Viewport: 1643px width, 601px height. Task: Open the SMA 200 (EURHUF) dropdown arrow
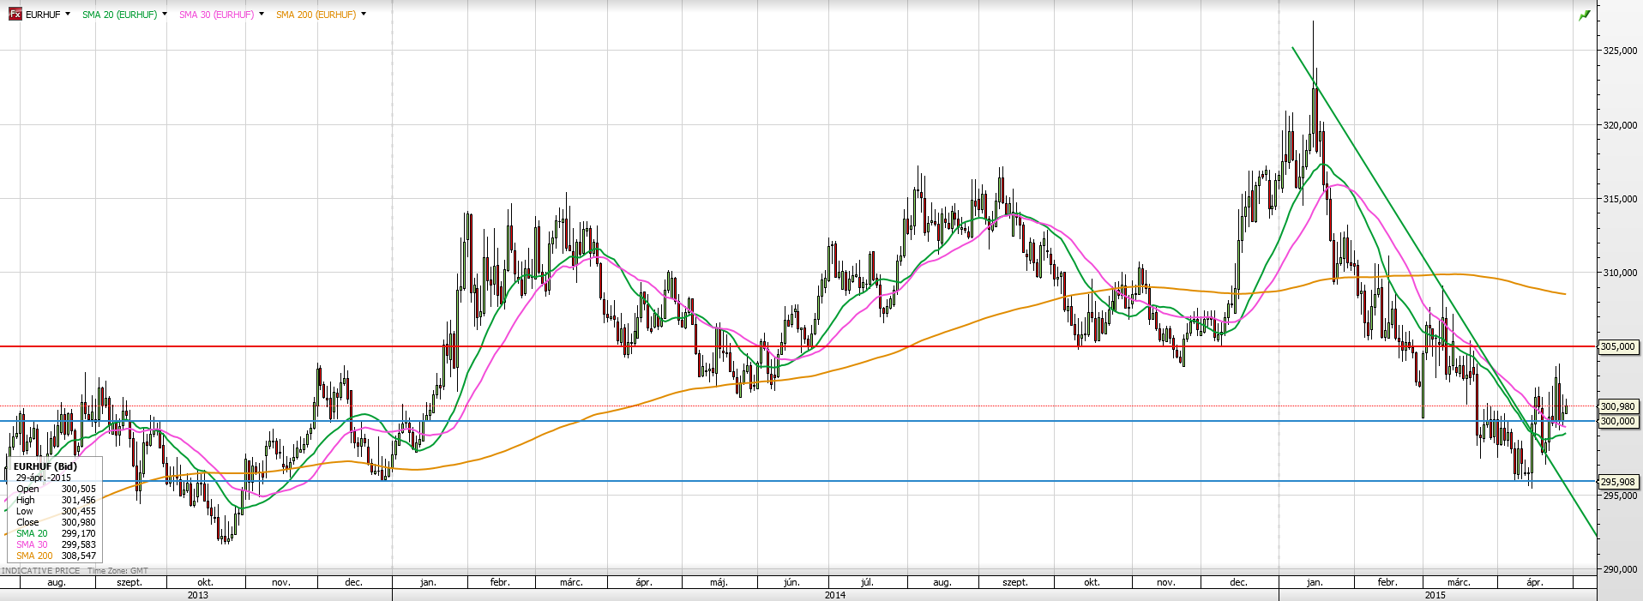[364, 15]
